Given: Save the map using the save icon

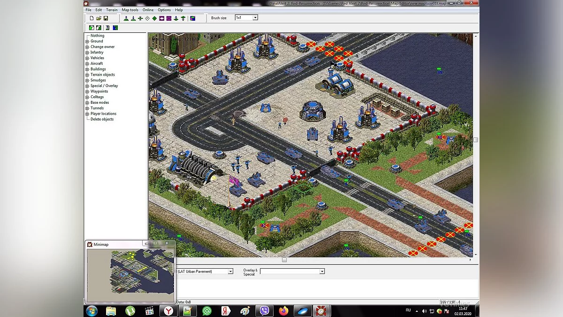Looking at the screenshot, I should coord(107,17).
